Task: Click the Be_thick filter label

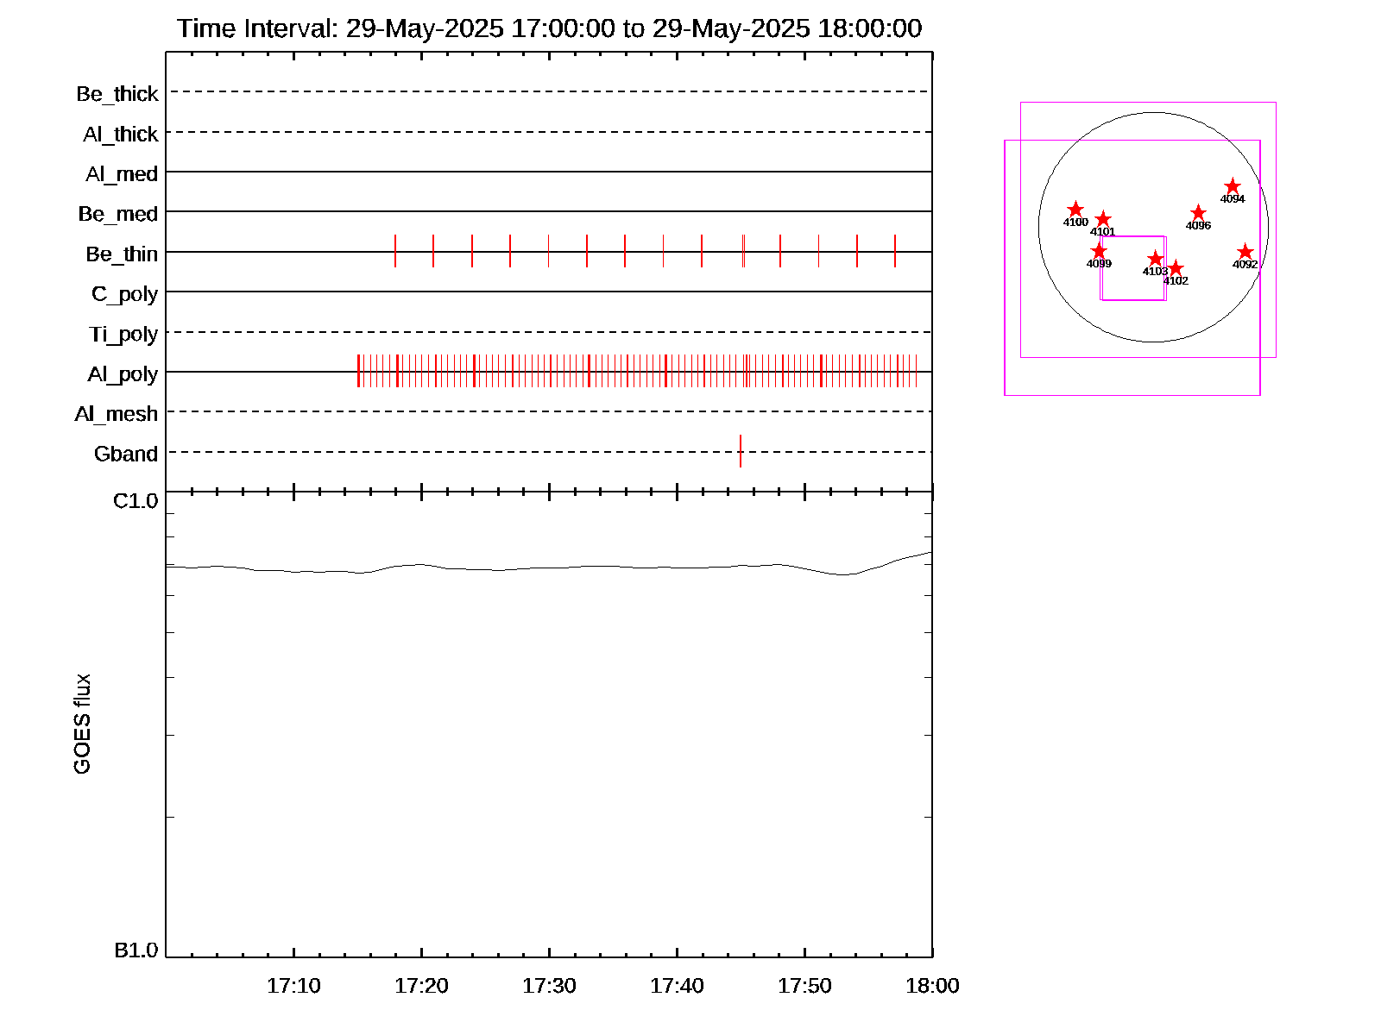Action: (x=117, y=94)
